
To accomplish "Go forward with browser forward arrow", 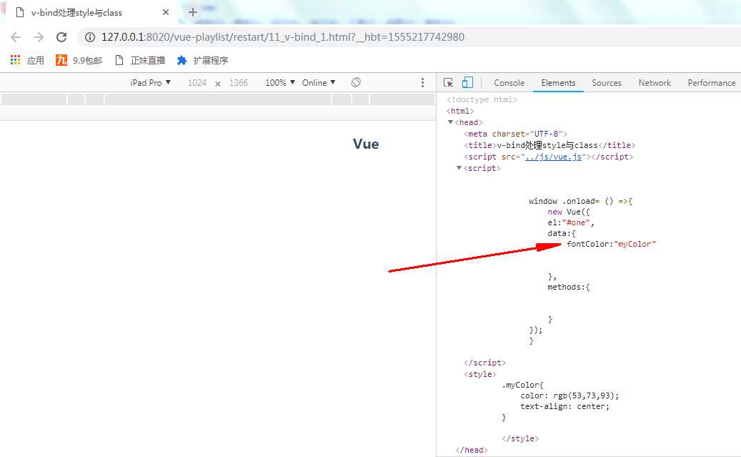I will pyautogui.click(x=39, y=37).
